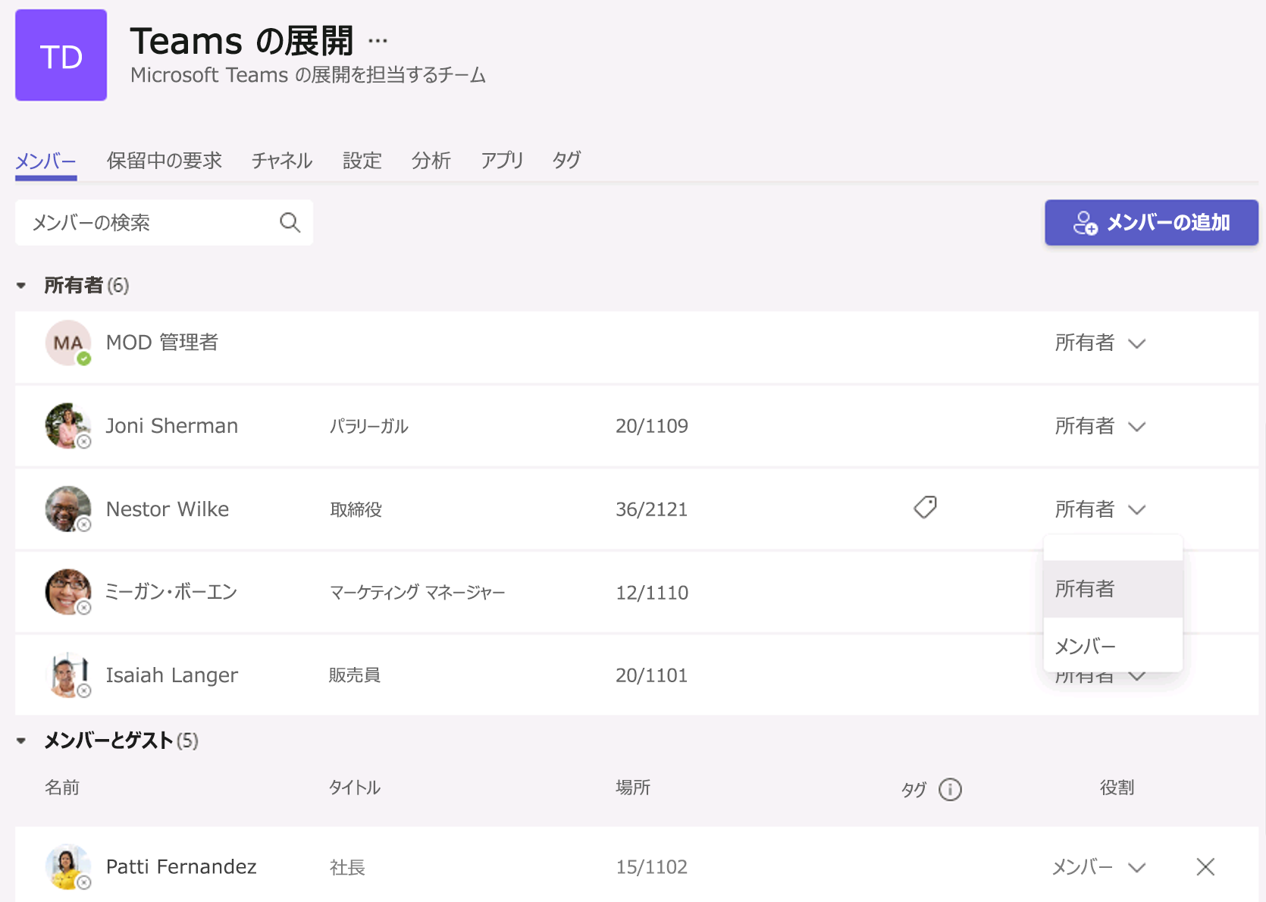Click MOD 管理者 avatar
1266x902 pixels.
point(68,343)
